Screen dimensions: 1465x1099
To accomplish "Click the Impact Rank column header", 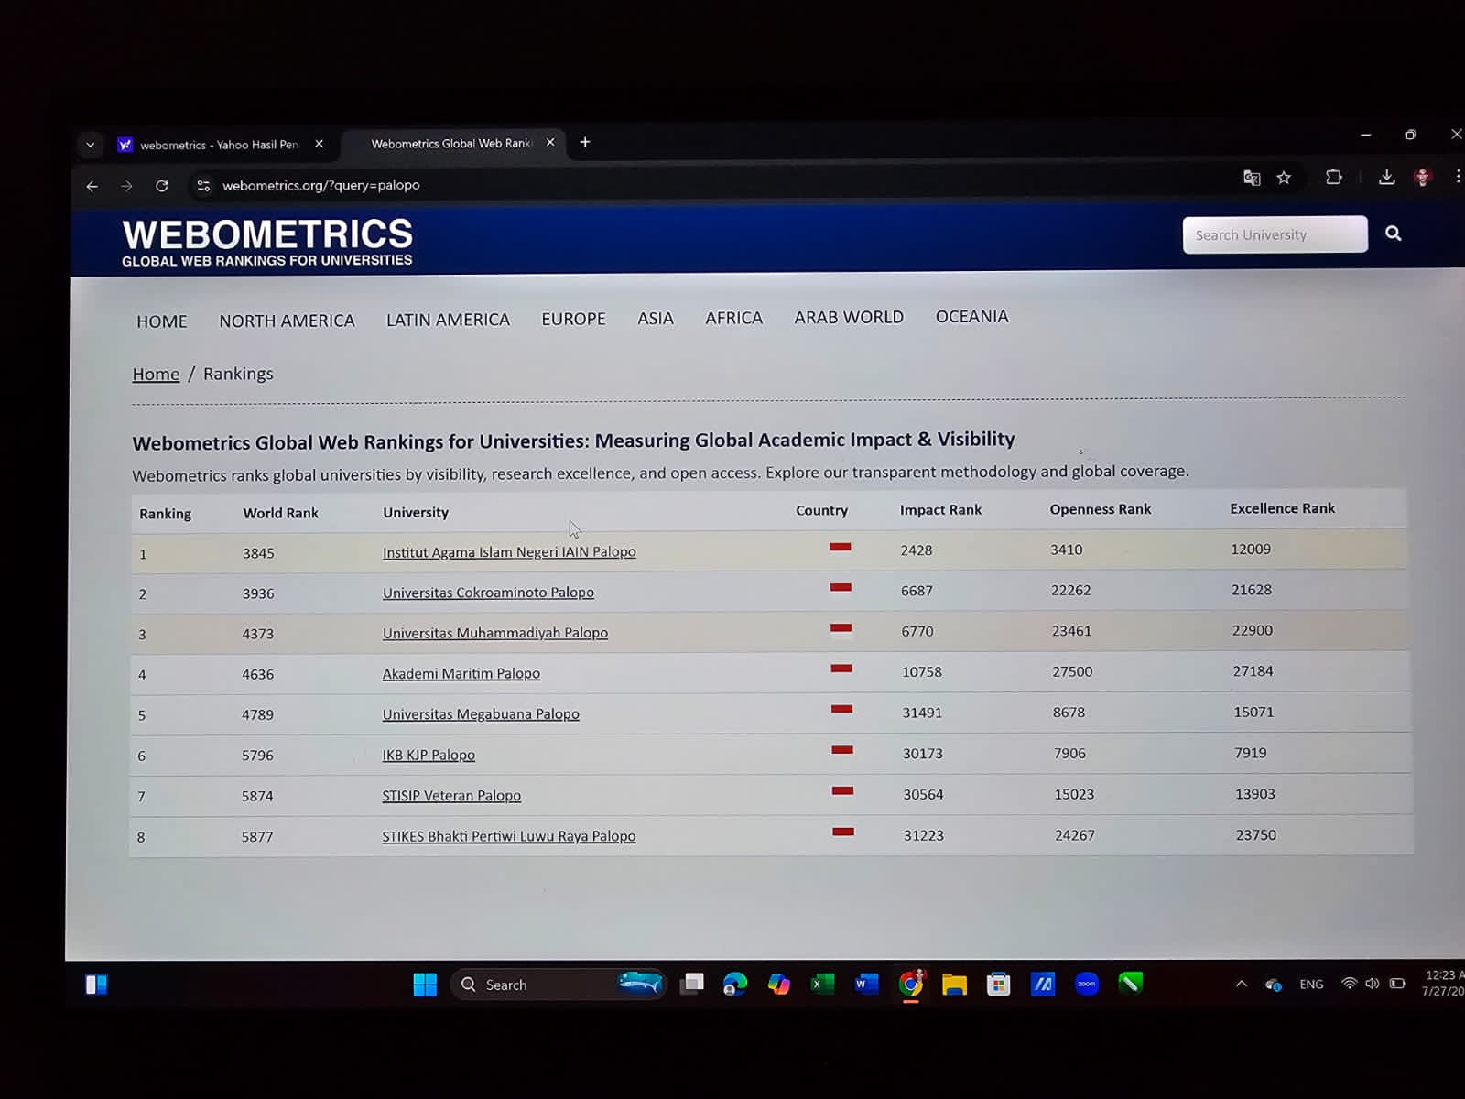I will pos(940,509).
